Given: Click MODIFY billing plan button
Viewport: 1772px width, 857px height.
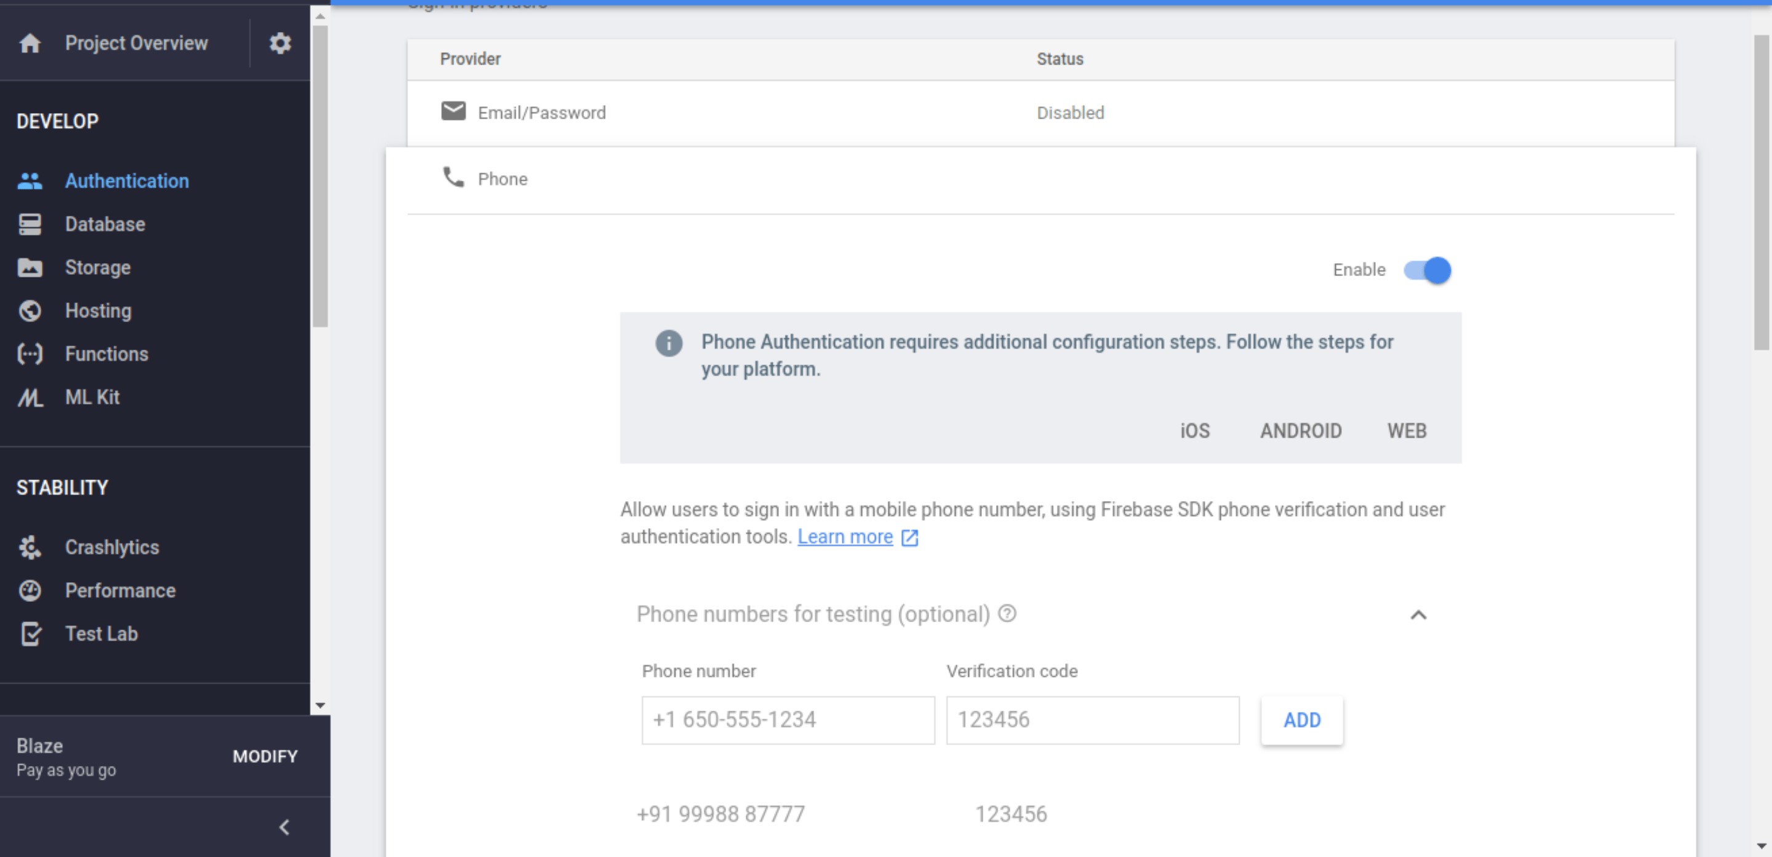Looking at the screenshot, I should point(265,757).
